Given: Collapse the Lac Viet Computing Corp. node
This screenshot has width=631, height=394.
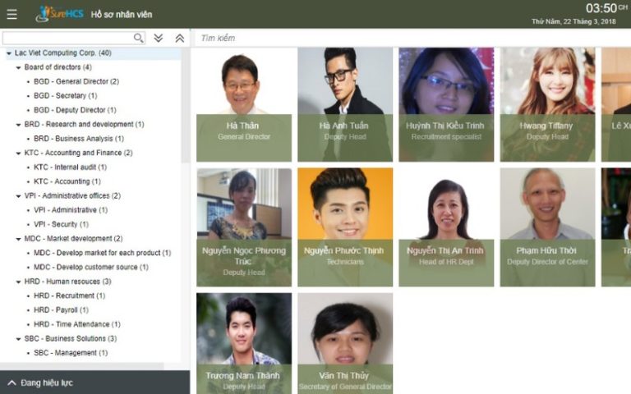Looking at the screenshot, I should click(x=8, y=53).
